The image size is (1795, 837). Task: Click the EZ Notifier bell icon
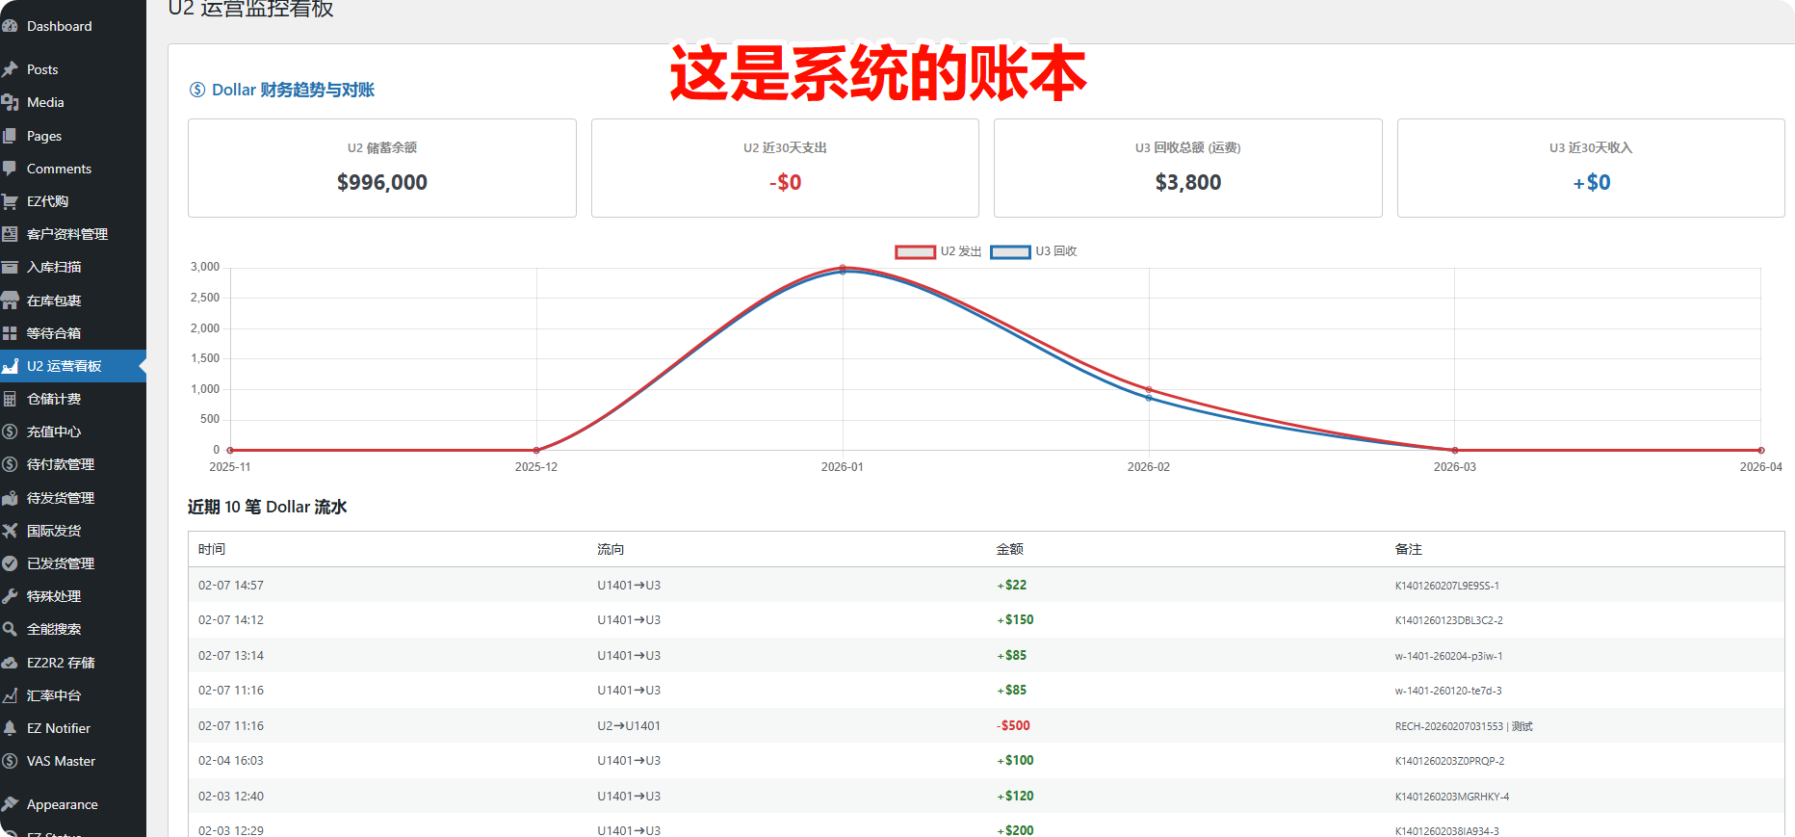(x=11, y=728)
